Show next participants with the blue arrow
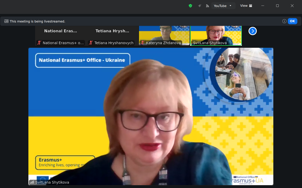Screen dimensions: 302x188 (x=252, y=31)
